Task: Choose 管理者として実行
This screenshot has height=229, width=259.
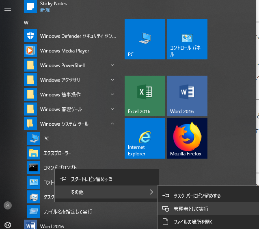Action: [208, 209]
